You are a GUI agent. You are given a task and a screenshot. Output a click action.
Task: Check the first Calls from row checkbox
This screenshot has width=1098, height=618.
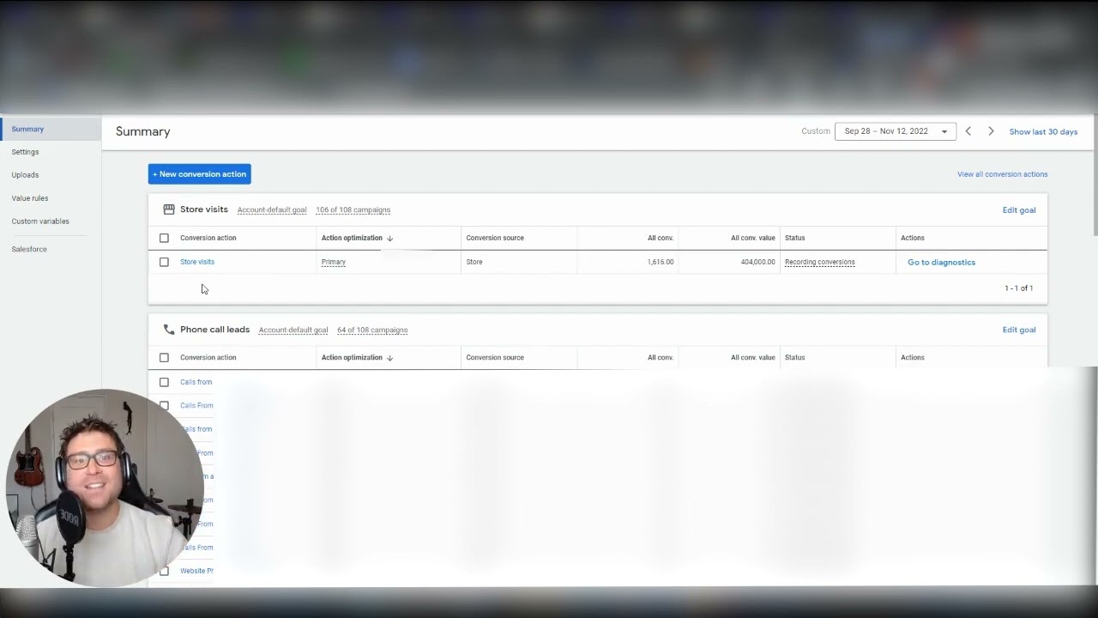(x=164, y=382)
